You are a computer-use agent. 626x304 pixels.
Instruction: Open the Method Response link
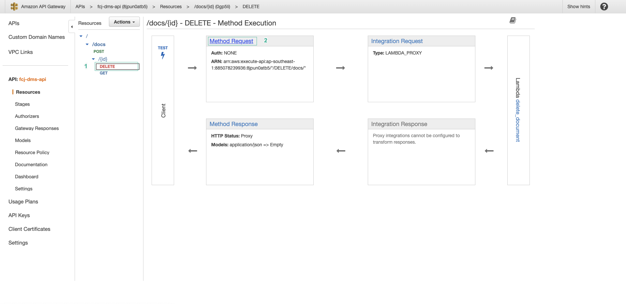pyautogui.click(x=233, y=124)
